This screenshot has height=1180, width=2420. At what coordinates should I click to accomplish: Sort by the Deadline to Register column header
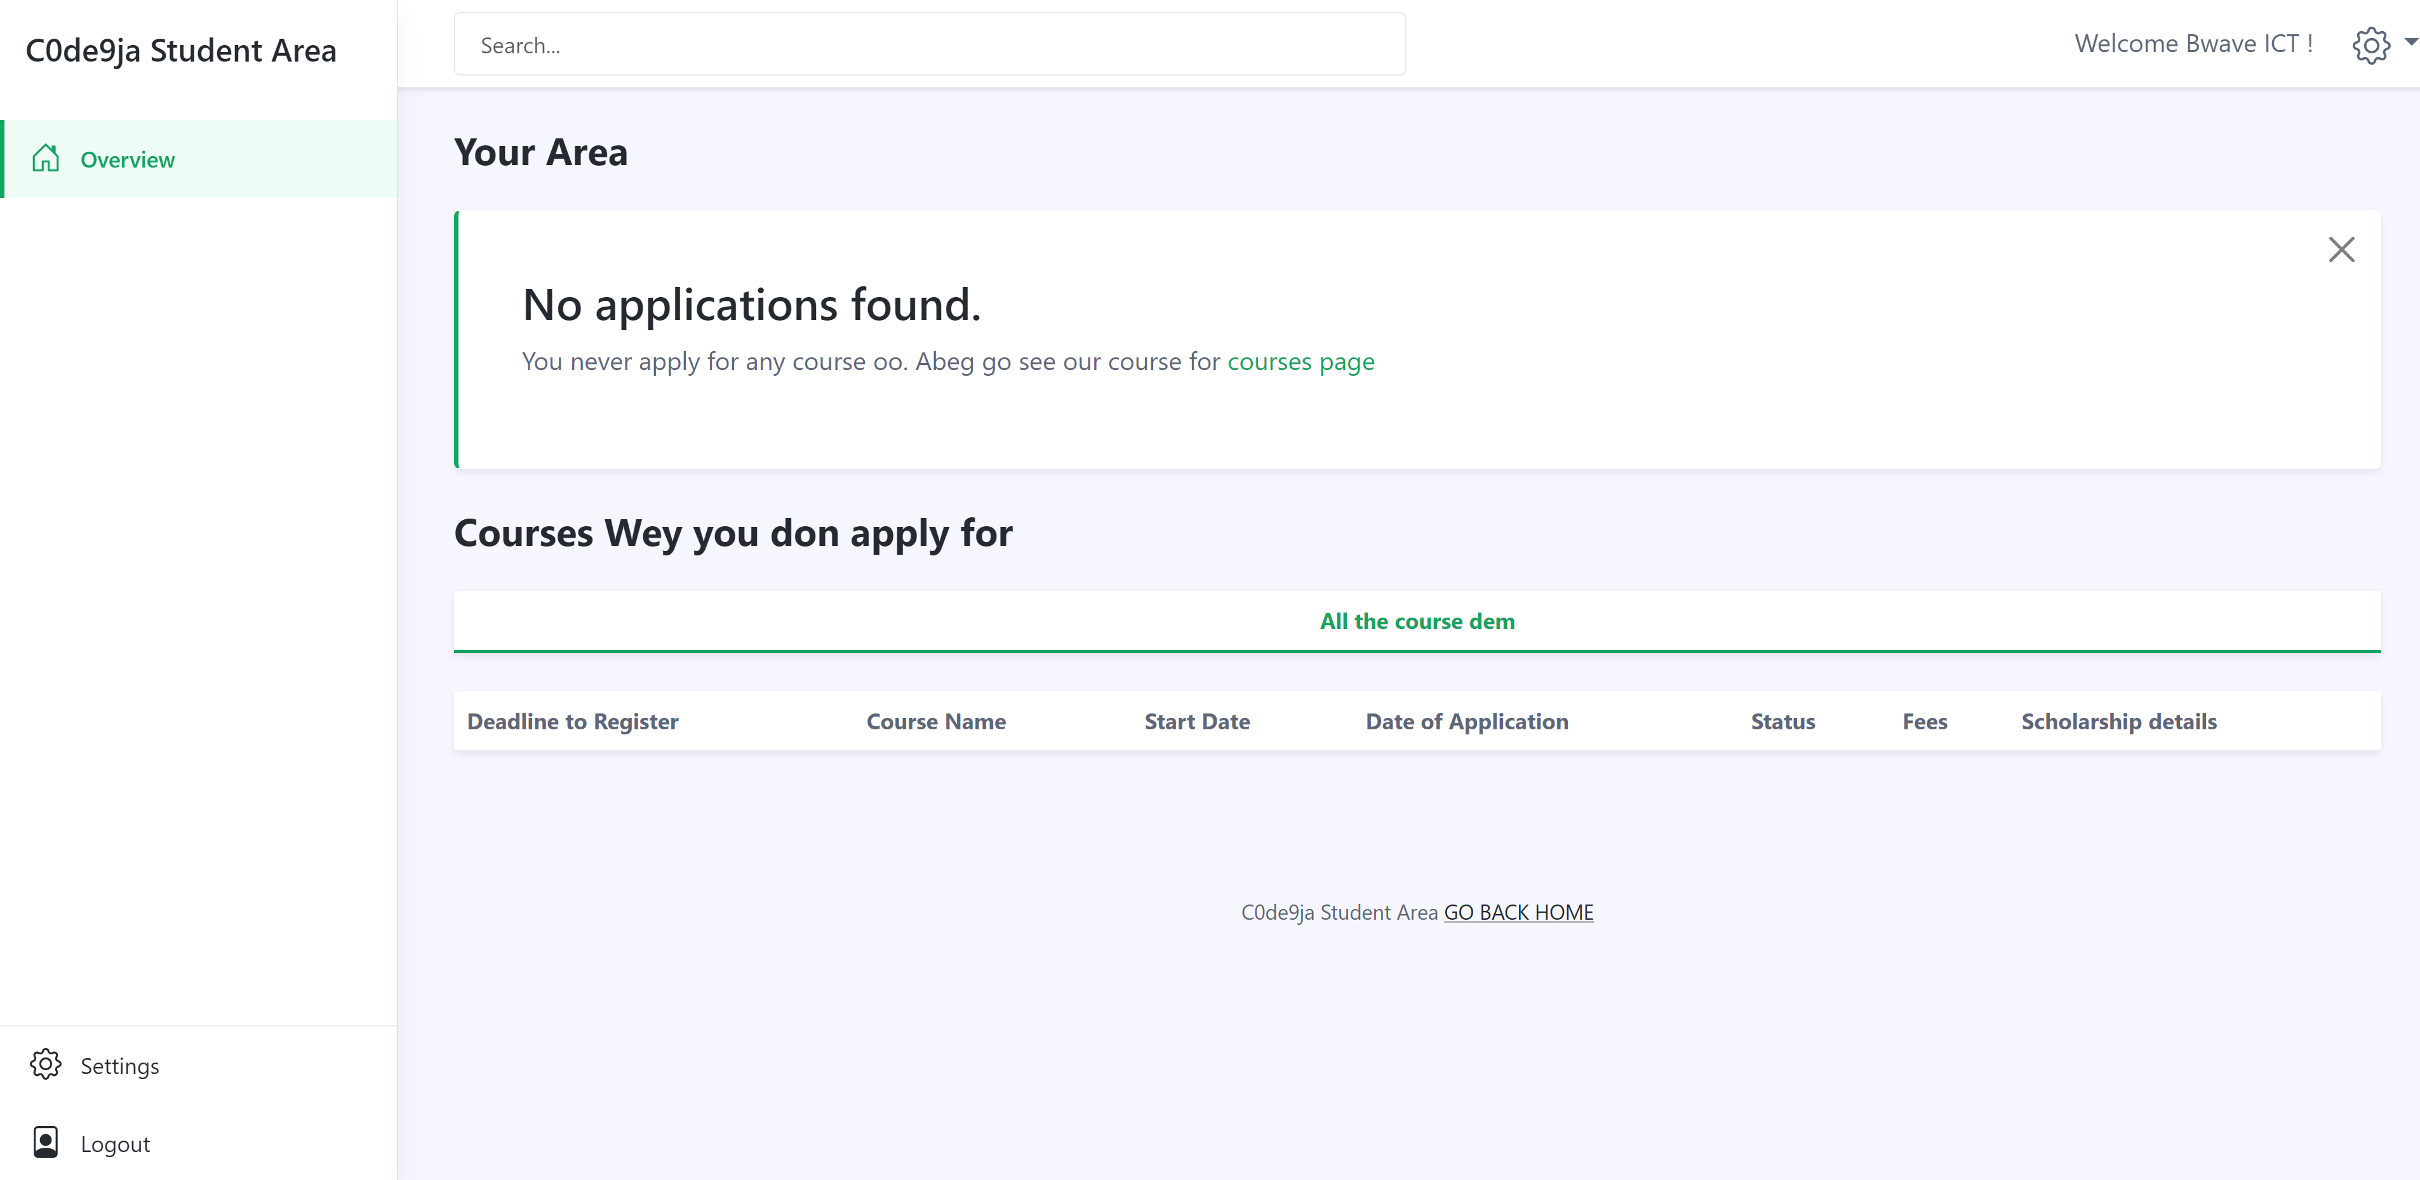572,721
